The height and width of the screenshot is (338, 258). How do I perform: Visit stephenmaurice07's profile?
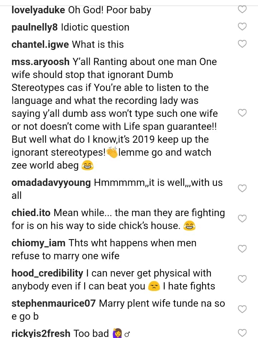pyautogui.click(x=54, y=303)
